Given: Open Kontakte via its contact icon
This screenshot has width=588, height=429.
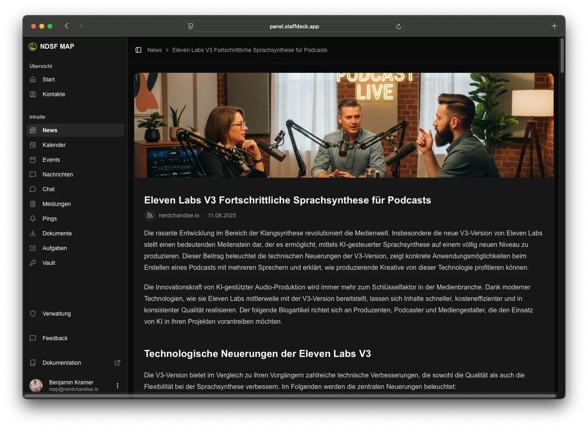Looking at the screenshot, I should pyautogui.click(x=33, y=94).
